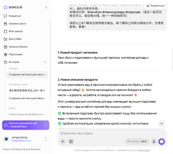Open chat Создание листинга для яйцев
This screenshot has height=154, width=173.
pyautogui.click(x=27, y=98)
